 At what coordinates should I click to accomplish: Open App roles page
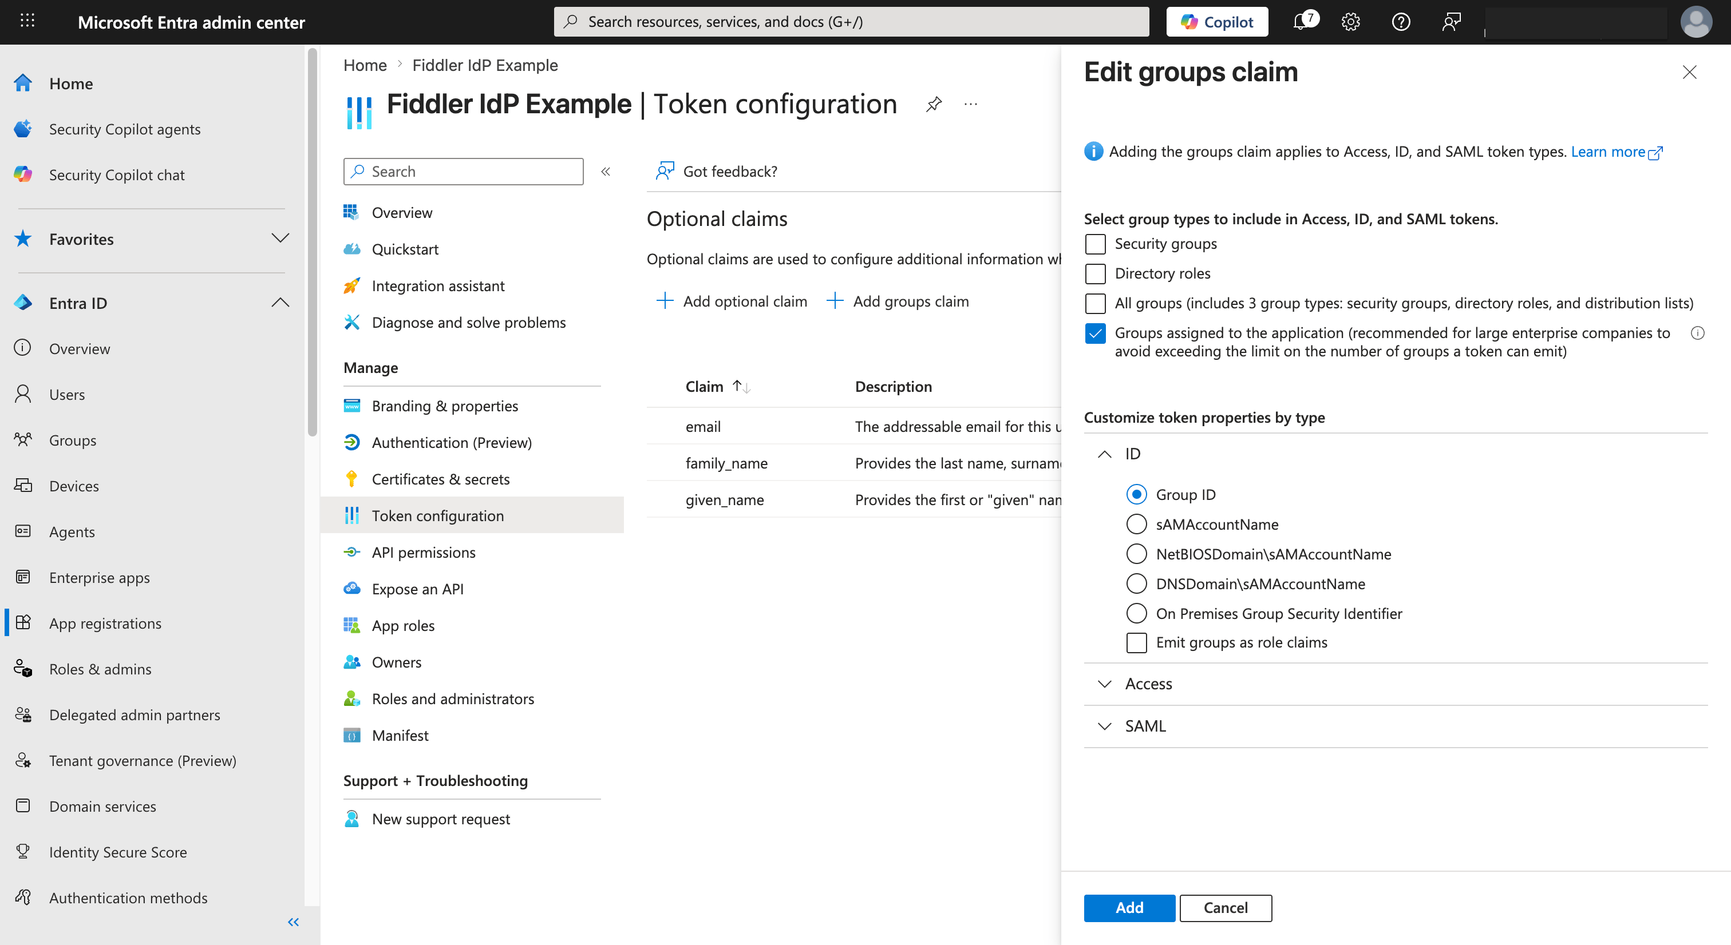402,625
